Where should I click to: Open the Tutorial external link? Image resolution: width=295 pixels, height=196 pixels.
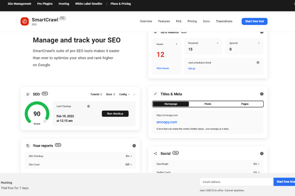point(96,94)
